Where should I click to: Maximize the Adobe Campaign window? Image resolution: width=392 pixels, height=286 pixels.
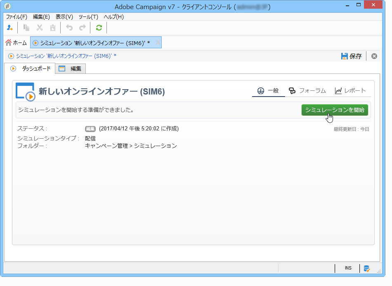coord(359,5)
